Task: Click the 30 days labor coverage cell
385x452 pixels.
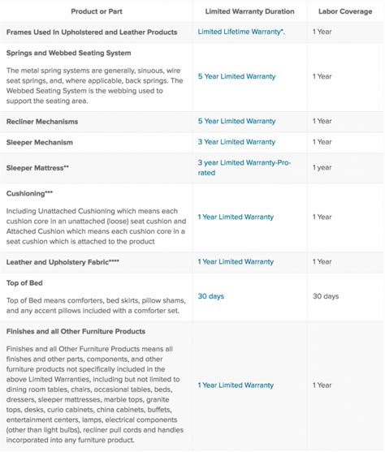Action: (x=326, y=296)
